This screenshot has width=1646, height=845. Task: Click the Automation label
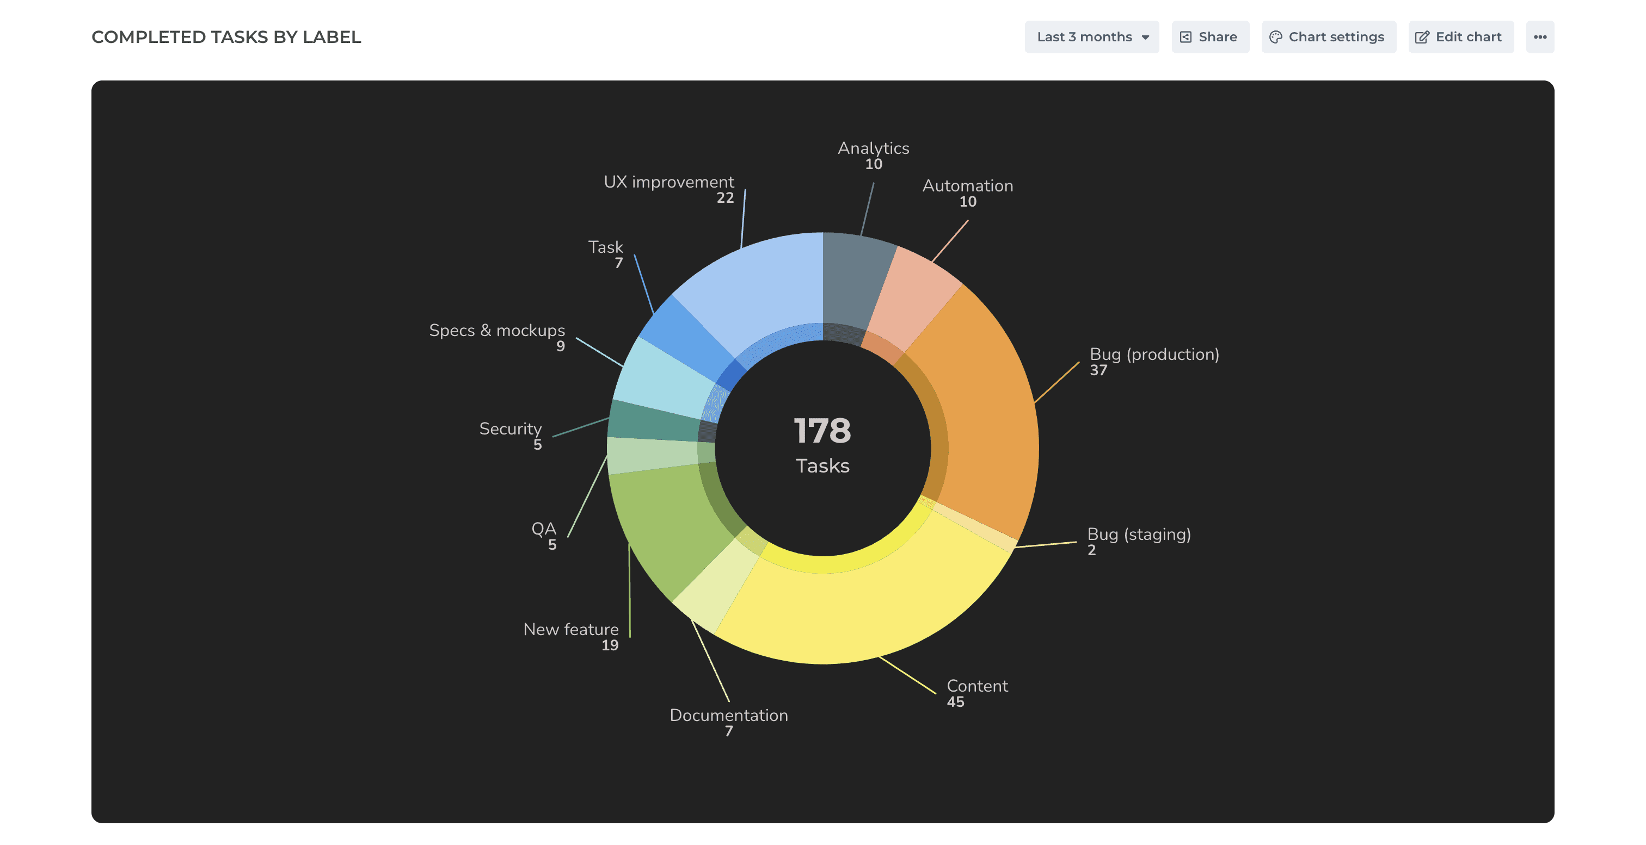point(967,186)
